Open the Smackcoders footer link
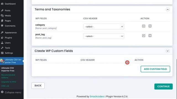 coord(97,97)
